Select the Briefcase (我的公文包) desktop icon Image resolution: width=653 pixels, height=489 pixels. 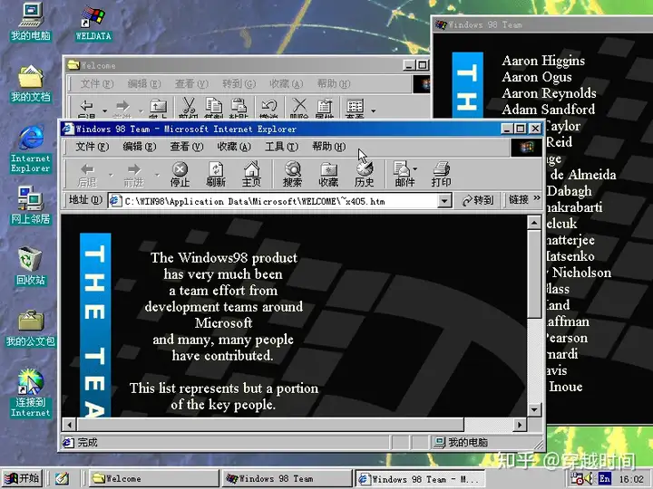tap(31, 329)
